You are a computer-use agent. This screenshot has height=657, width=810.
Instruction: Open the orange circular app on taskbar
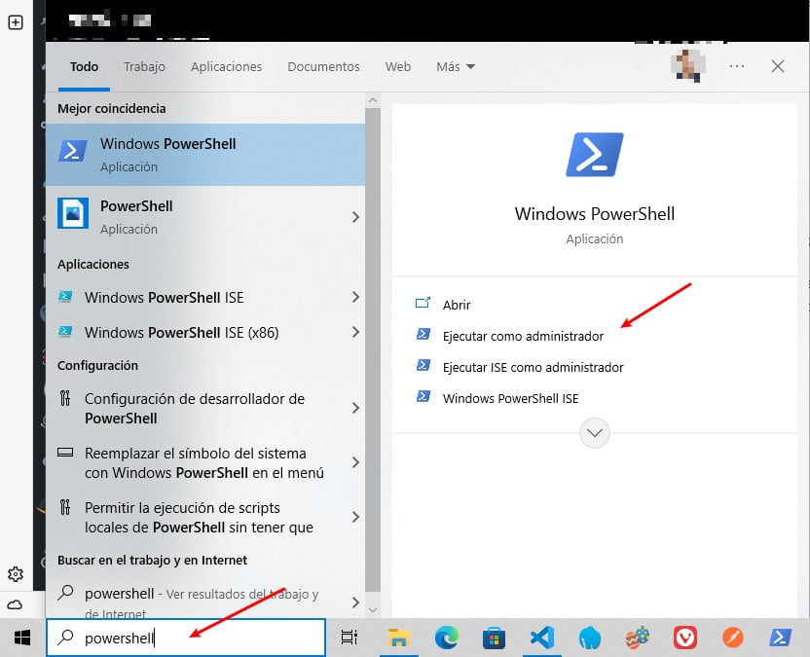[733, 638]
